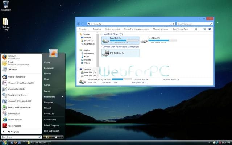Open Pictures from the Start menu right pane
The width and height of the screenshot is (232, 145).
click(x=47, y=74)
